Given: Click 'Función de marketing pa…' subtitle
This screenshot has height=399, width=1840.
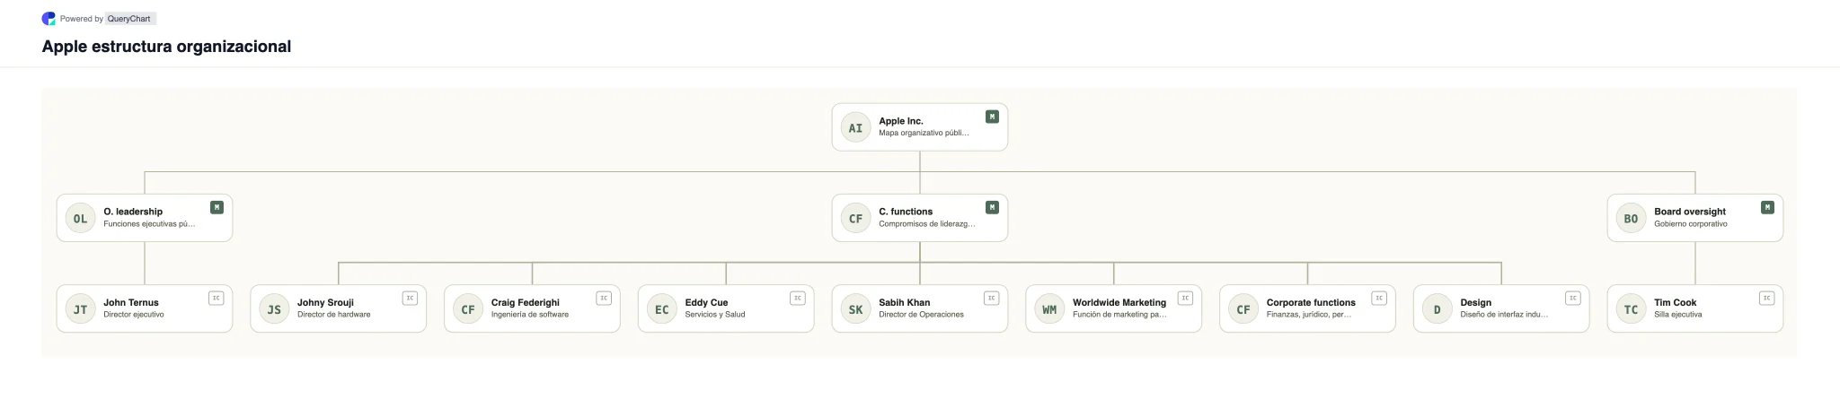Looking at the screenshot, I should (x=1119, y=314).
